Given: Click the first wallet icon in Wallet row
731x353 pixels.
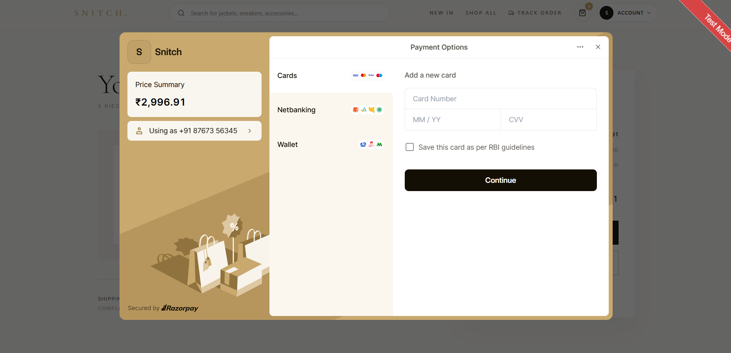Looking at the screenshot, I should [x=363, y=145].
